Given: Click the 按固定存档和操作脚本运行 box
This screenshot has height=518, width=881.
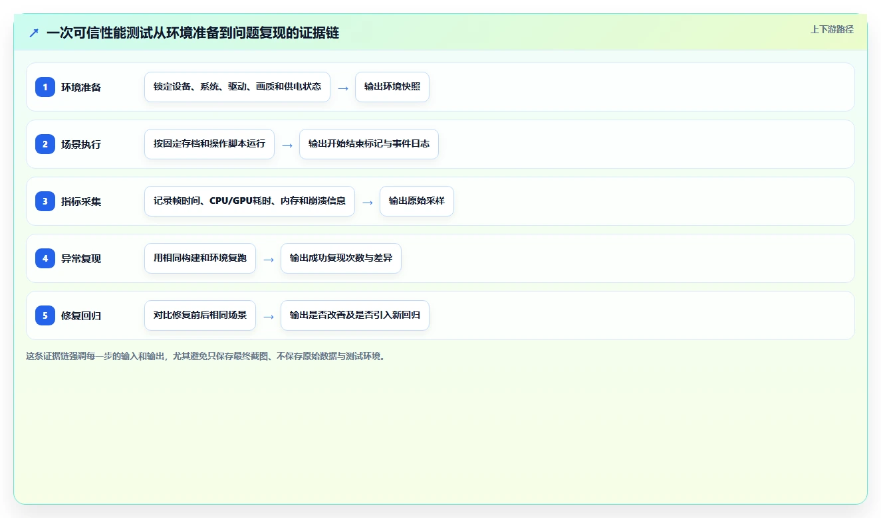Looking at the screenshot, I should pyautogui.click(x=209, y=144).
